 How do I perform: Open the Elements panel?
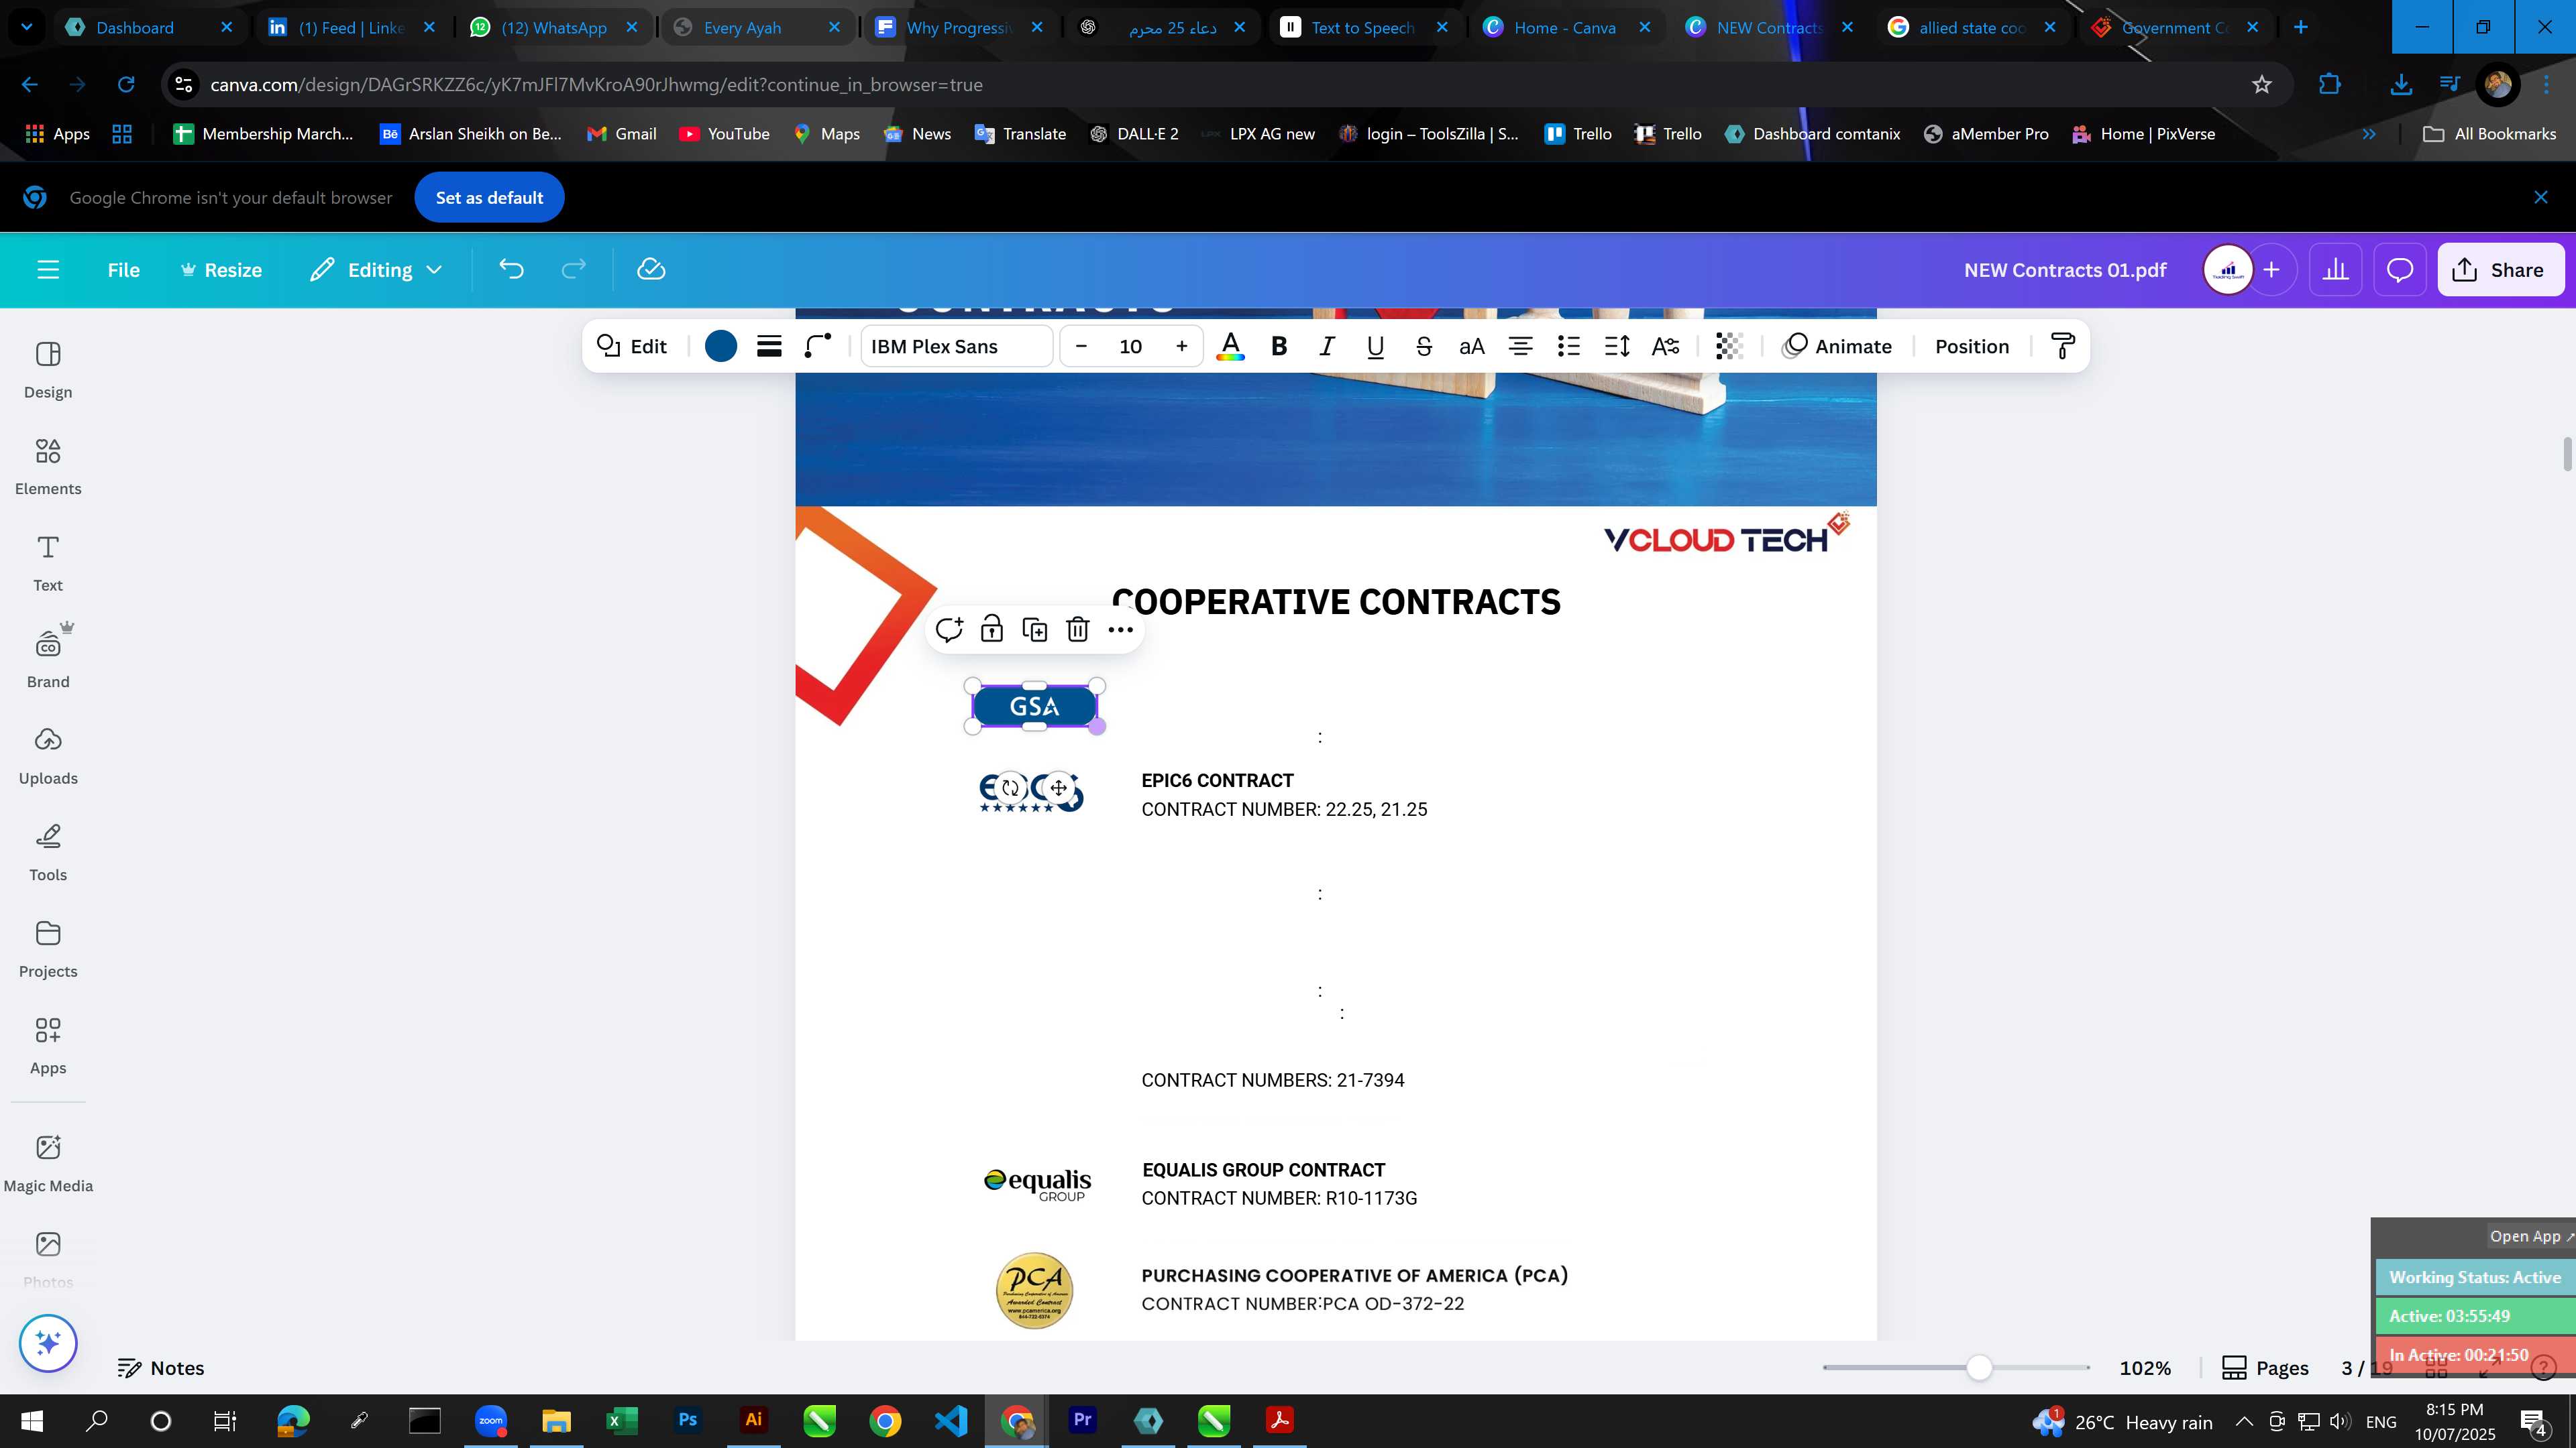pos(48,467)
